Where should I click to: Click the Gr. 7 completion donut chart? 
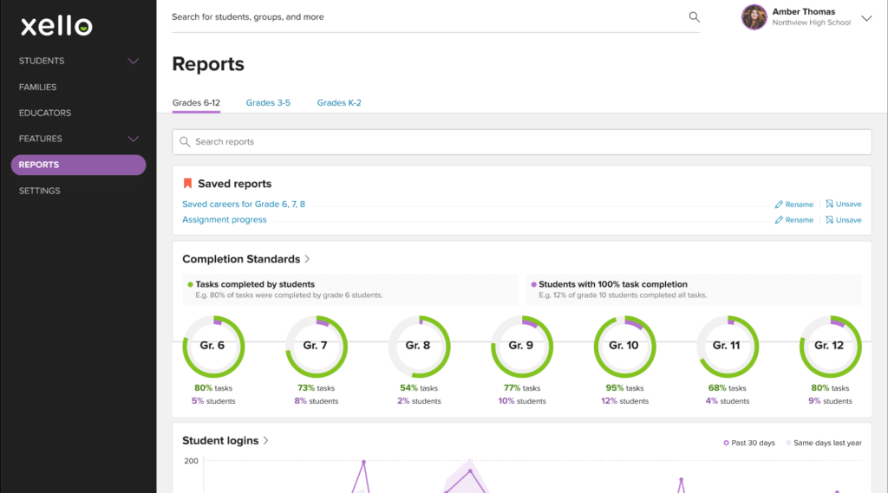(316, 347)
